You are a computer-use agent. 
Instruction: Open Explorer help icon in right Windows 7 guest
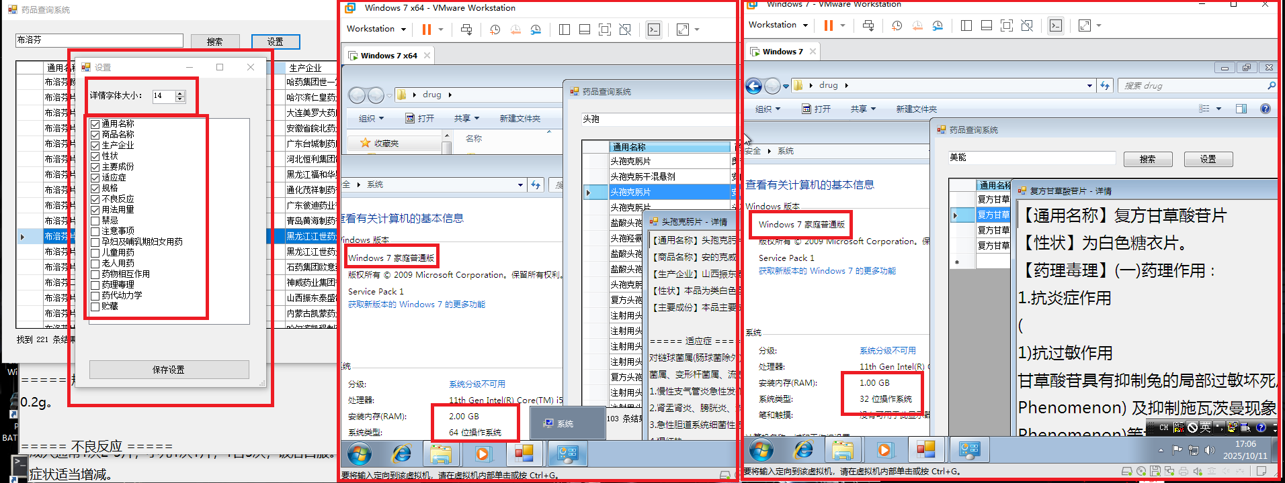[x=1266, y=109]
